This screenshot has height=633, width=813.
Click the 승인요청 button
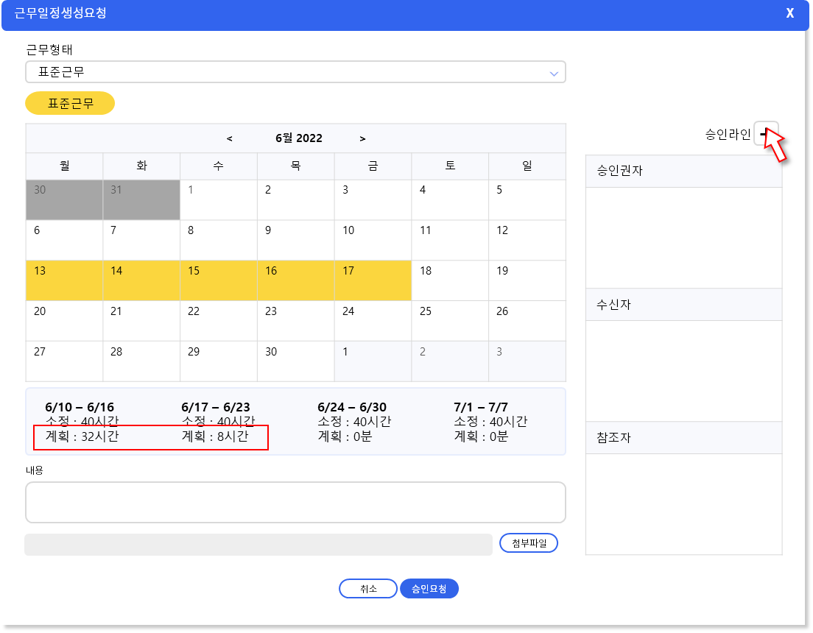[x=429, y=588]
